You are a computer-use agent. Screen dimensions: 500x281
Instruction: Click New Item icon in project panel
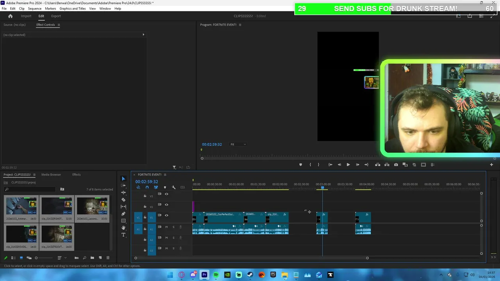pyautogui.click(x=100, y=258)
